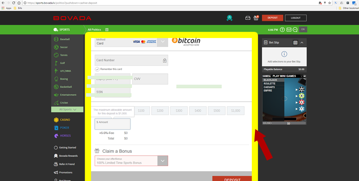Toggle the Remember this card checkbox
Screen dimensions: 359x181
(97, 69)
